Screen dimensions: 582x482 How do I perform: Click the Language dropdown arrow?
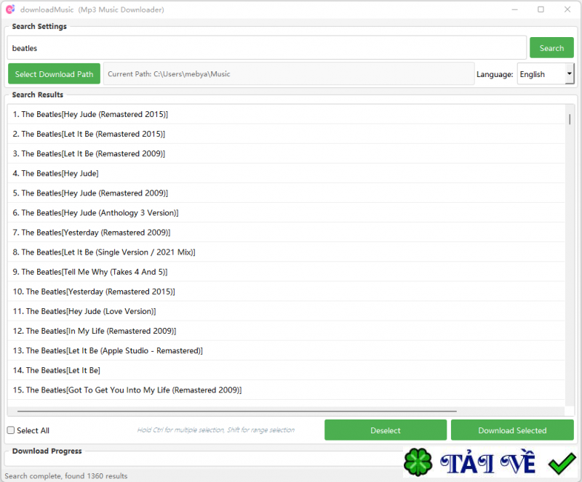(569, 73)
